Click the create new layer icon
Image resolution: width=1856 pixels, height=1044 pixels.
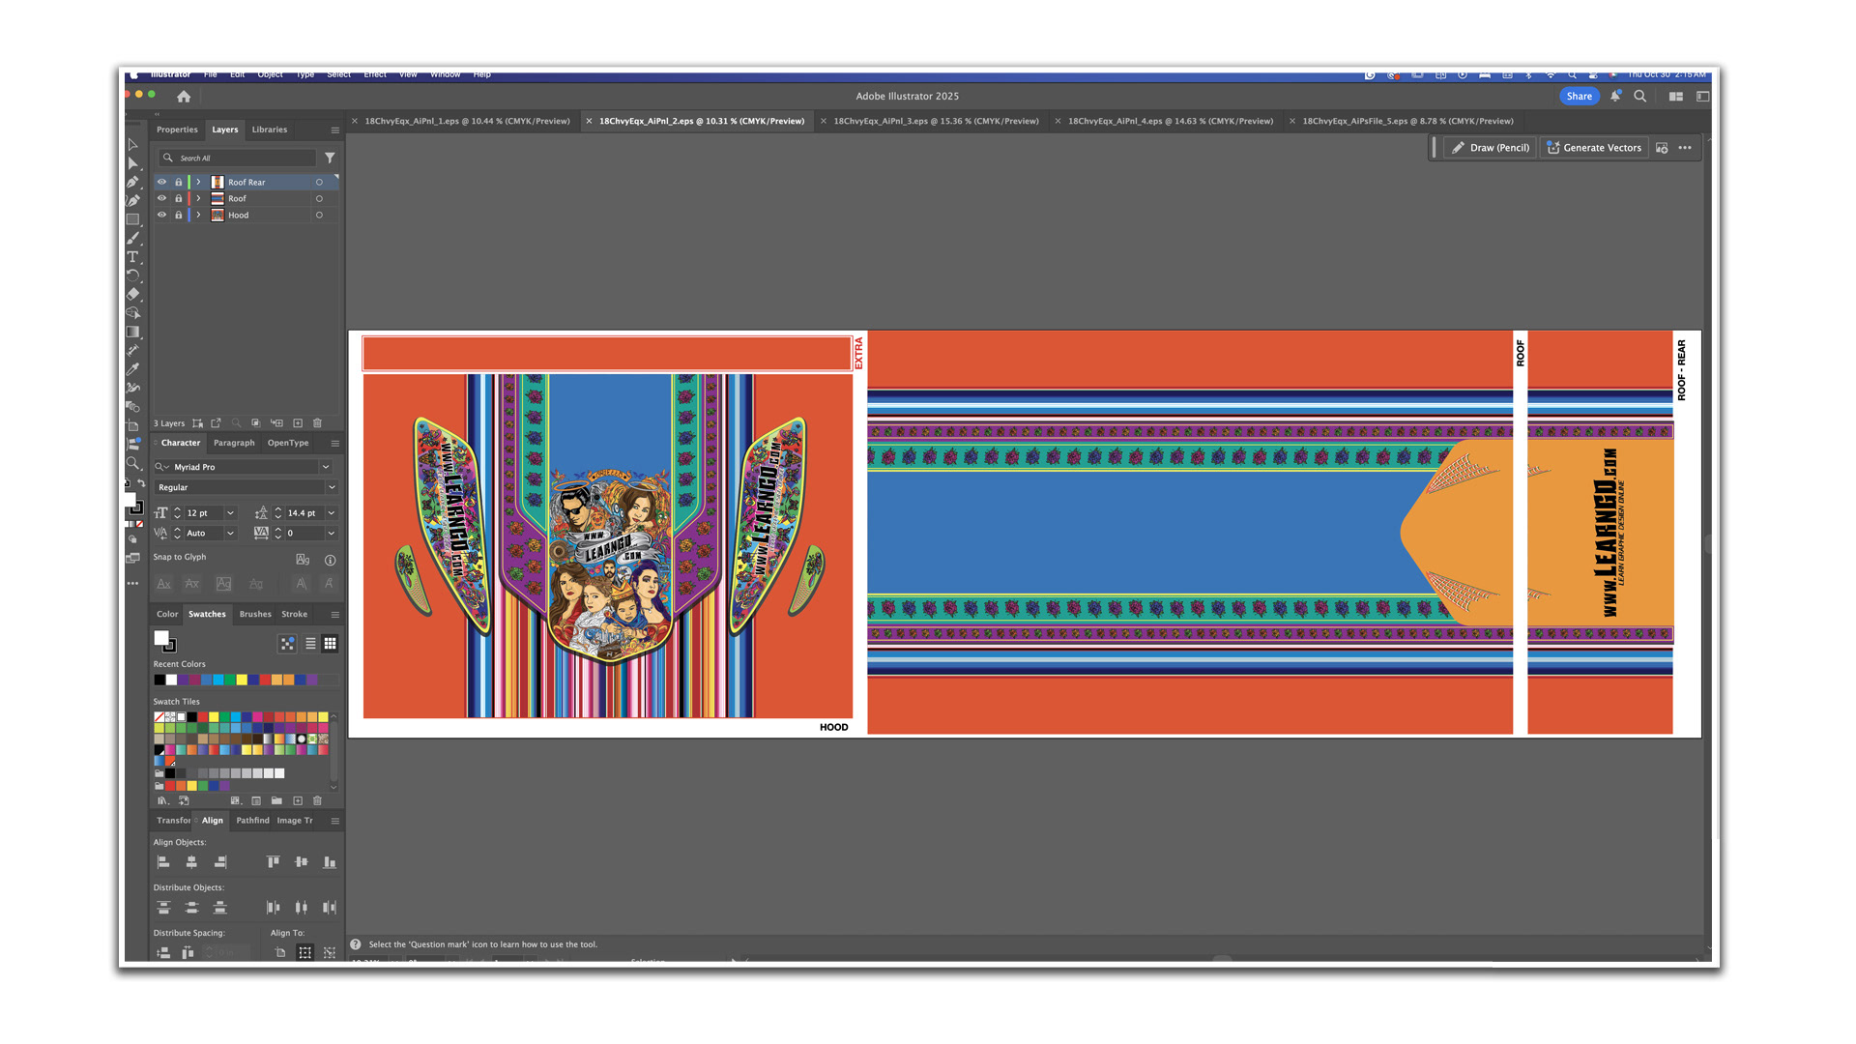pos(298,423)
